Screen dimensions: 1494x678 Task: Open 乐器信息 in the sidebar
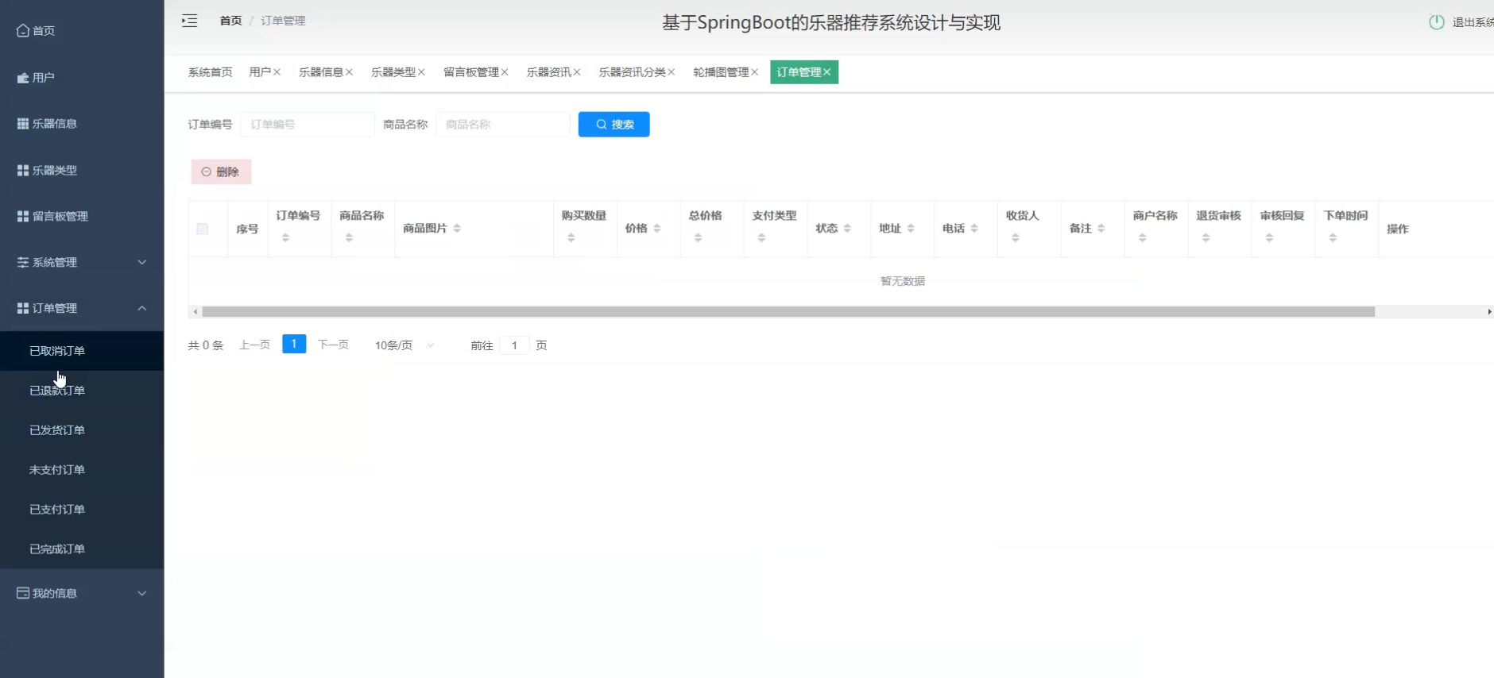82,123
